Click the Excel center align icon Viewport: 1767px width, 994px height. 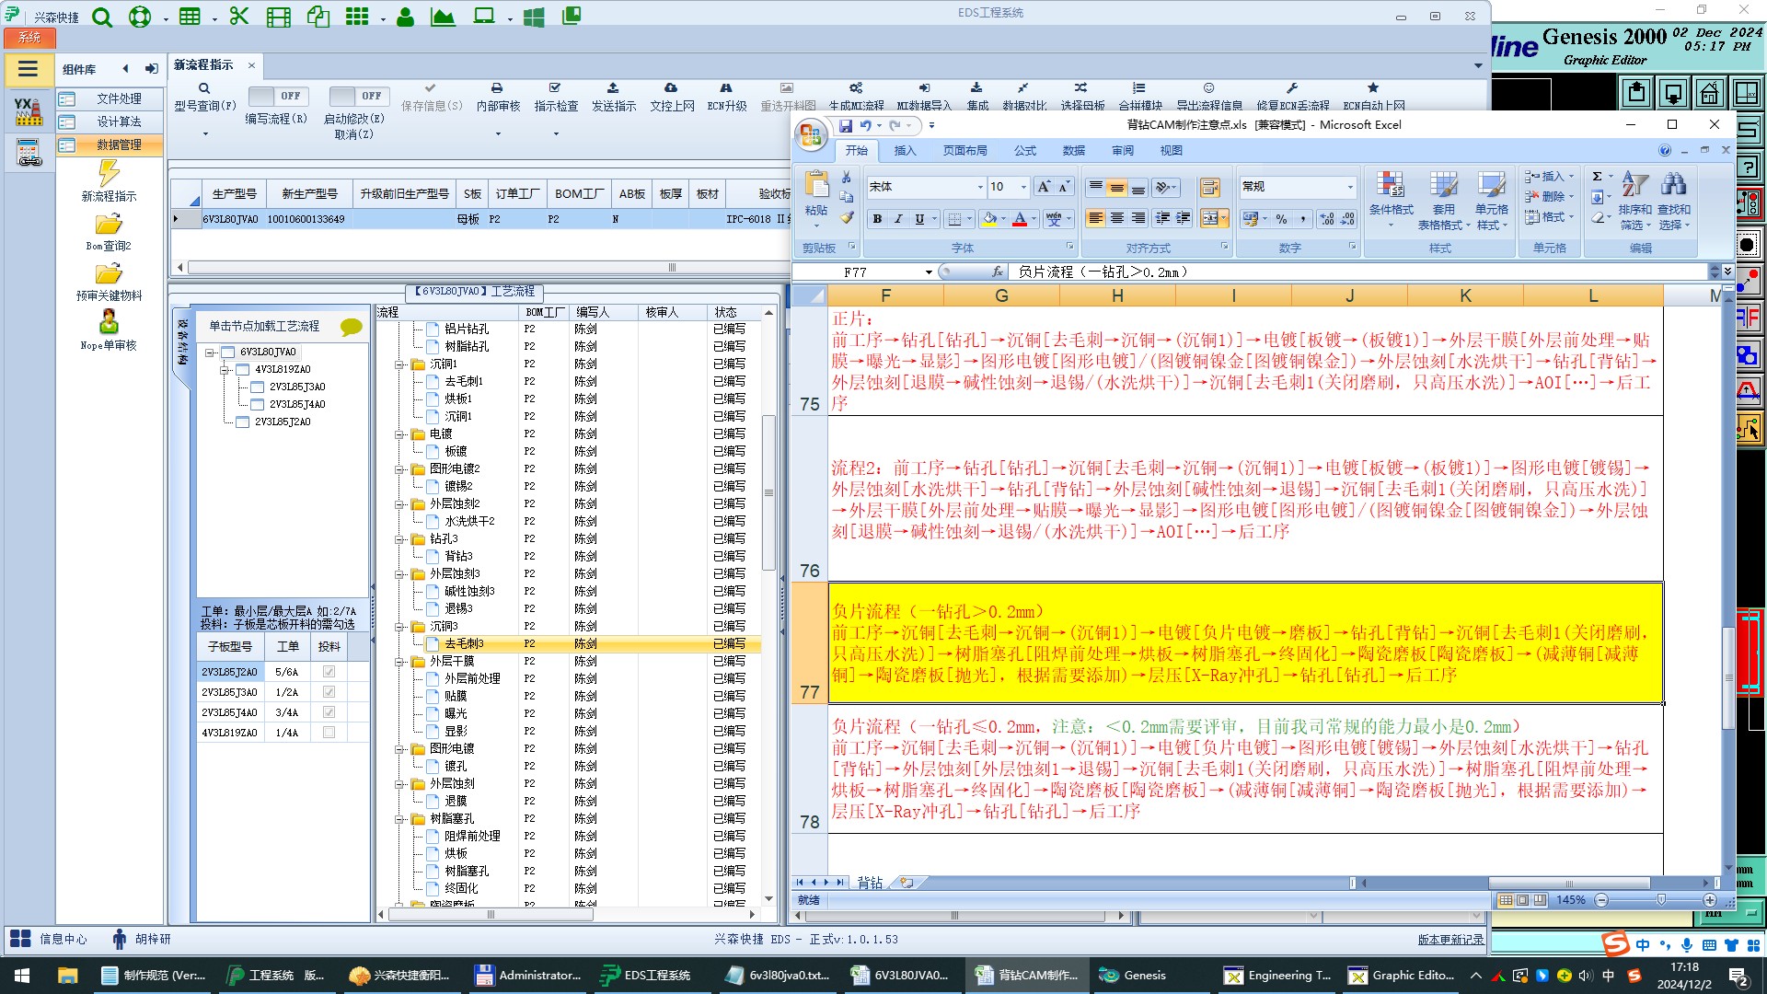[1116, 218]
